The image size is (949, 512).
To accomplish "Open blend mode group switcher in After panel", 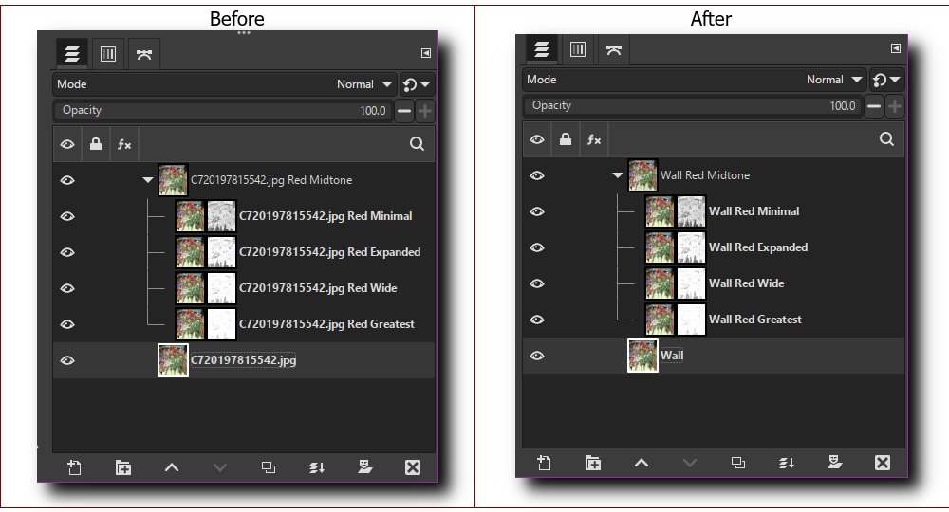I will click(x=886, y=80).
